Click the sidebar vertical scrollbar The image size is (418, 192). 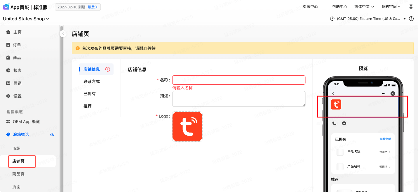62,109
